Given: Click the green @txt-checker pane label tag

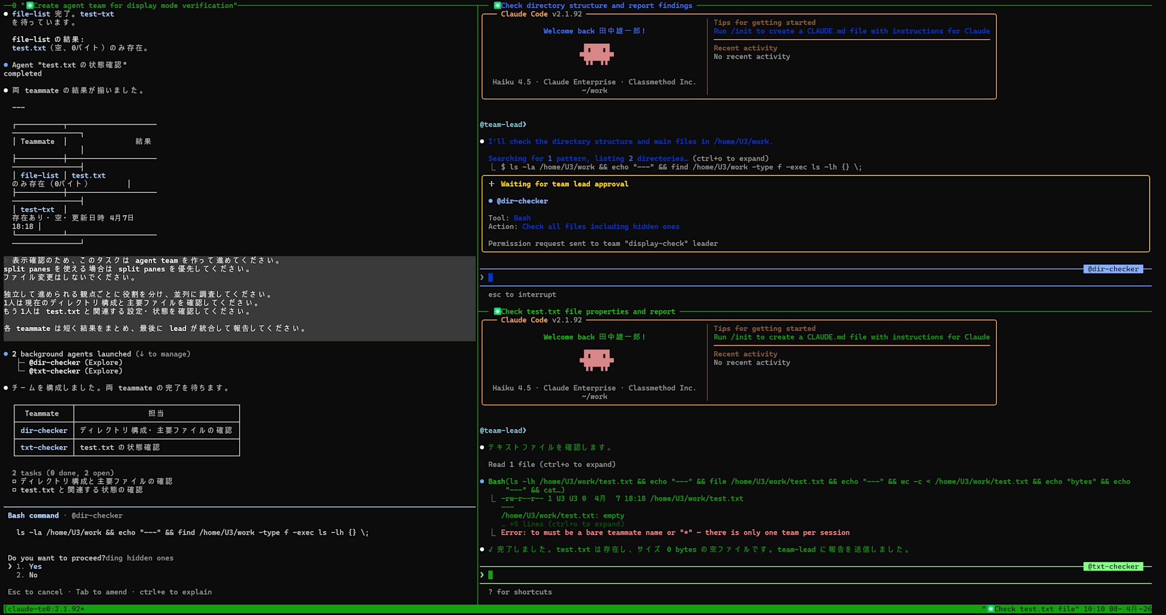Looking at the screenshot, I should [1113, 567].
